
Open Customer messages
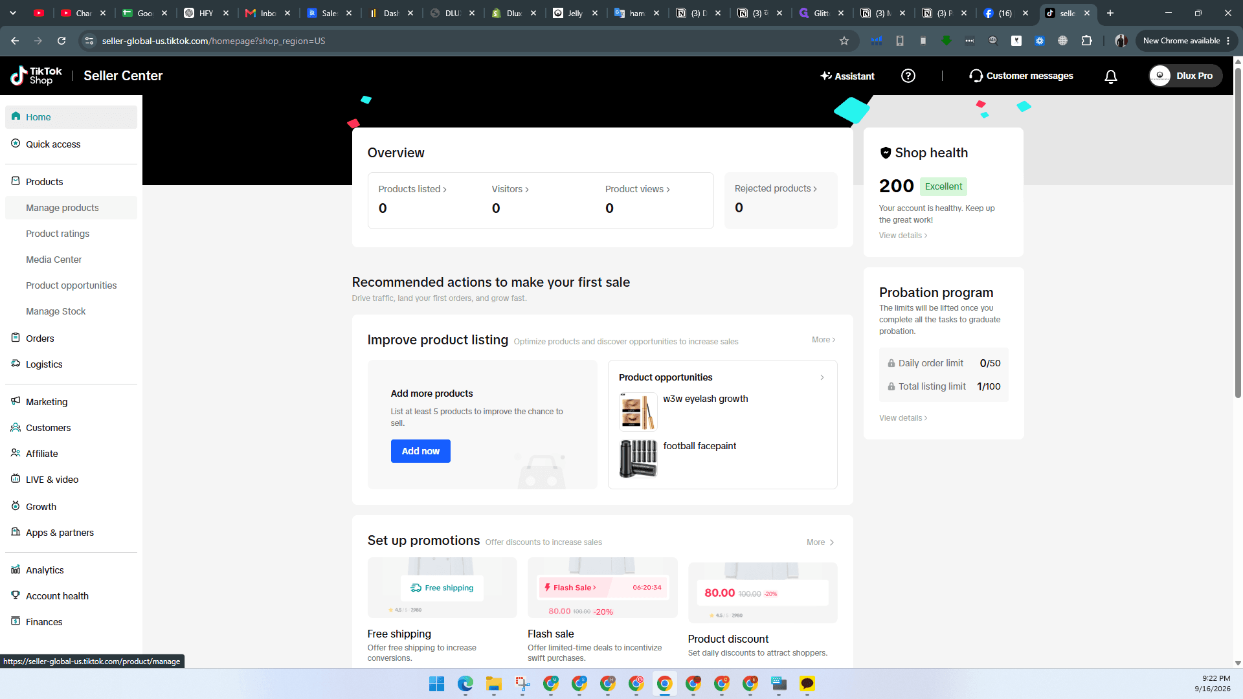tap(1021, 76)
